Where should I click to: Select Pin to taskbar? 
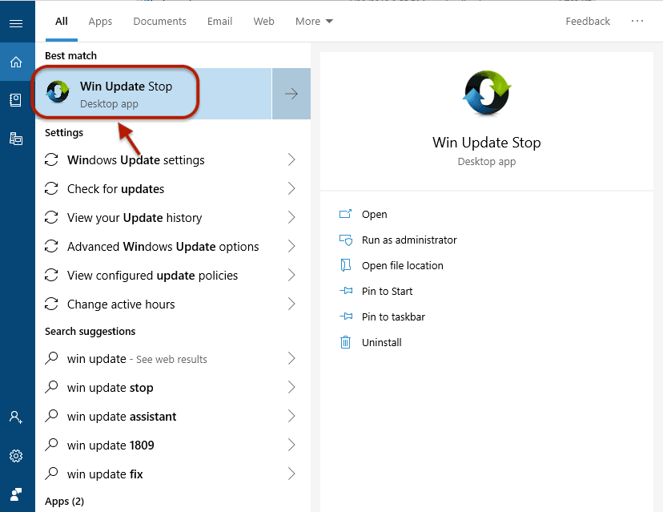click(393, 317)
